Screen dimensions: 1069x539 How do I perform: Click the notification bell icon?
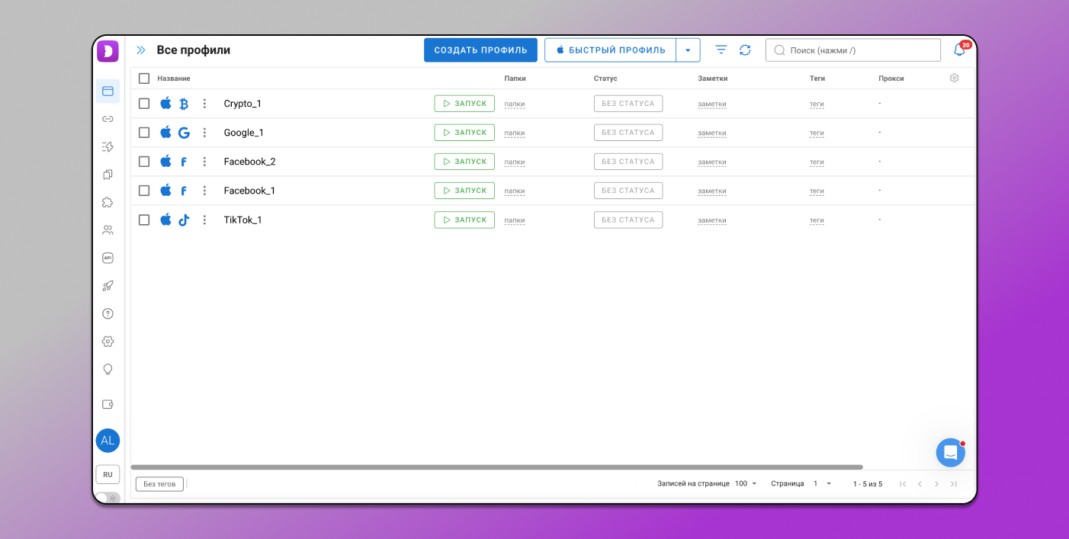pyautogui.click(x=959, y=50)
